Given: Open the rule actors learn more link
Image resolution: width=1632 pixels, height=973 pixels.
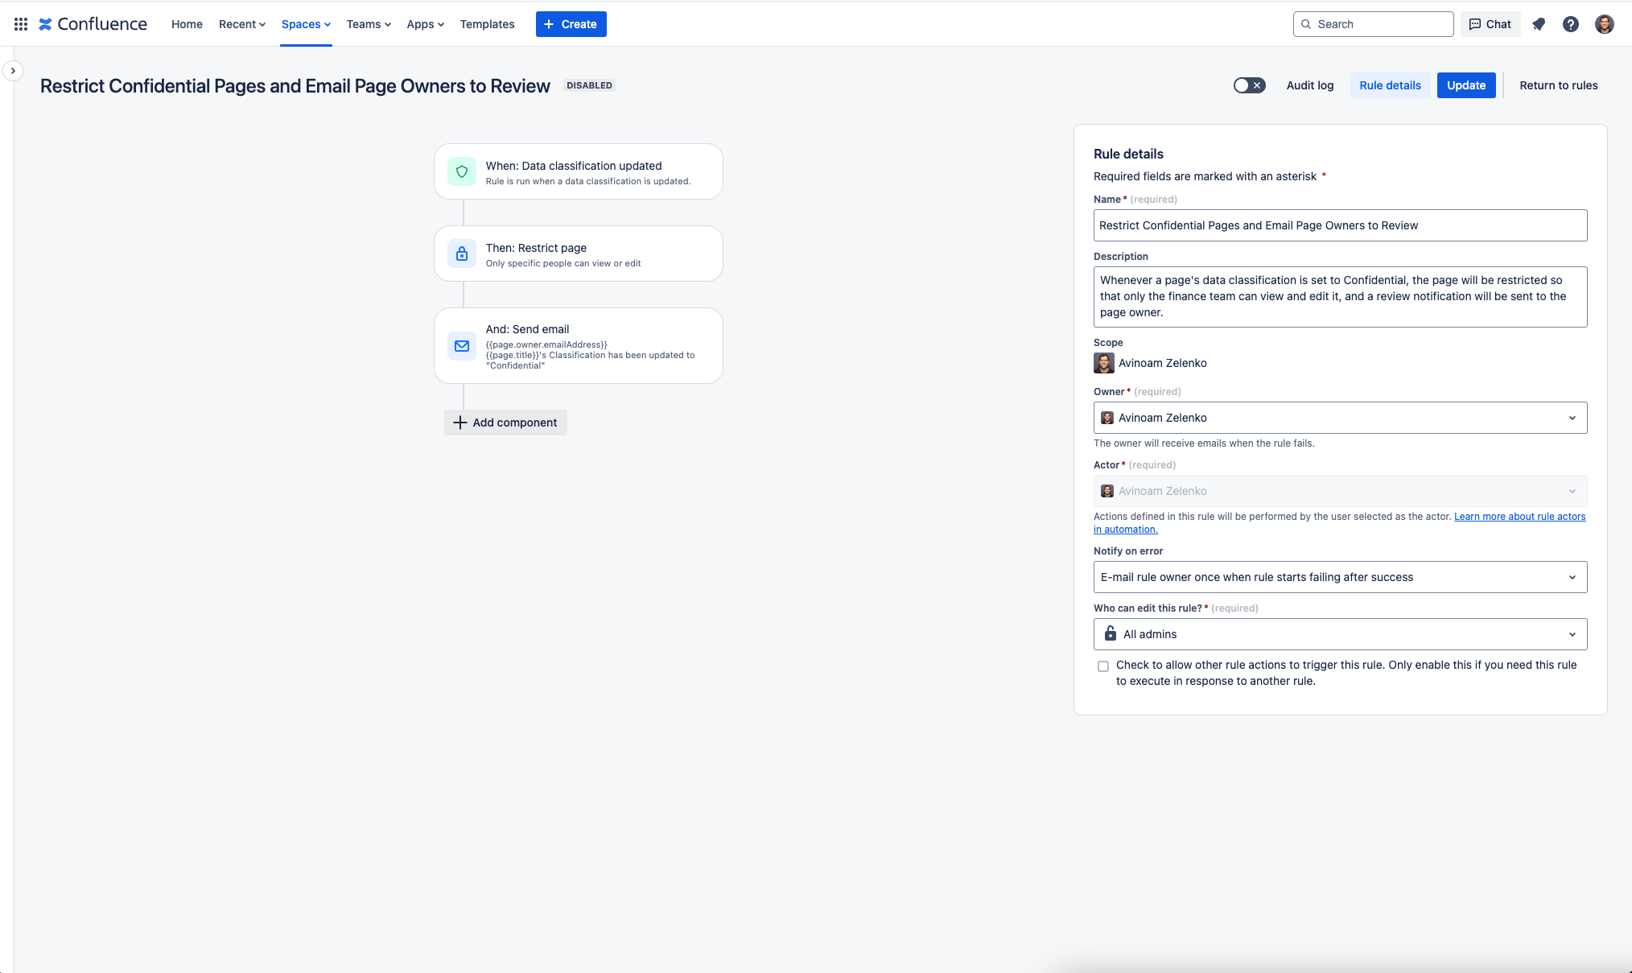Looking at the screenshot, I should tap(1519, 516).
